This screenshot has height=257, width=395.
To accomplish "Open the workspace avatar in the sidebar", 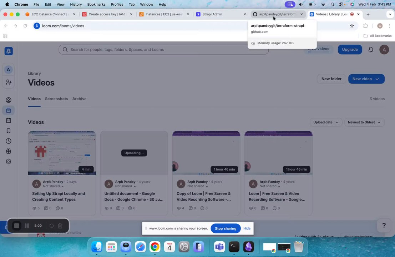I will [x=8, y=70].
